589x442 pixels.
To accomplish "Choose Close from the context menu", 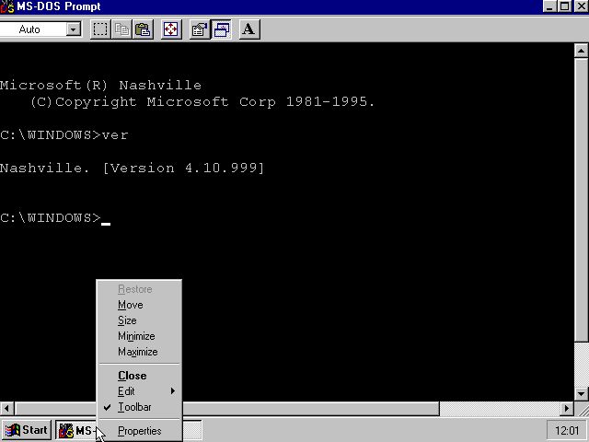I will [x=139, y=376].
